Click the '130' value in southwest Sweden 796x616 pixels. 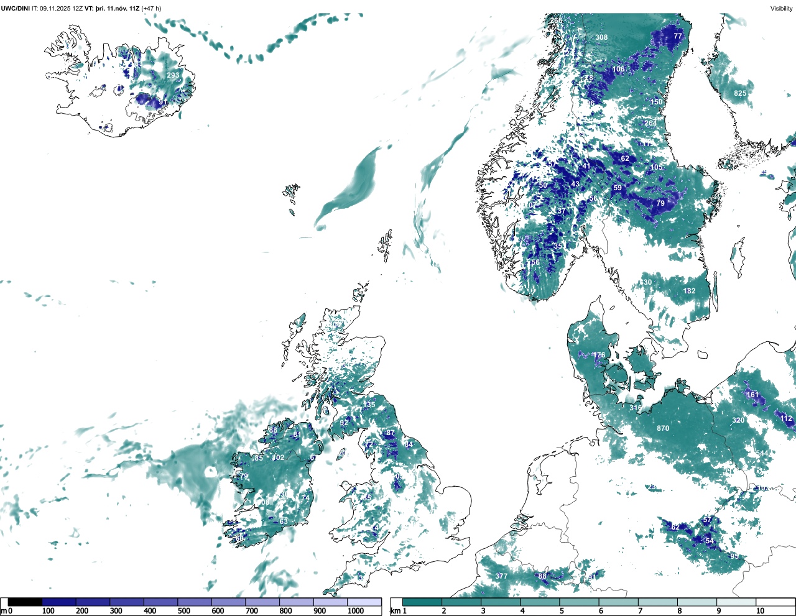(646, 282)
